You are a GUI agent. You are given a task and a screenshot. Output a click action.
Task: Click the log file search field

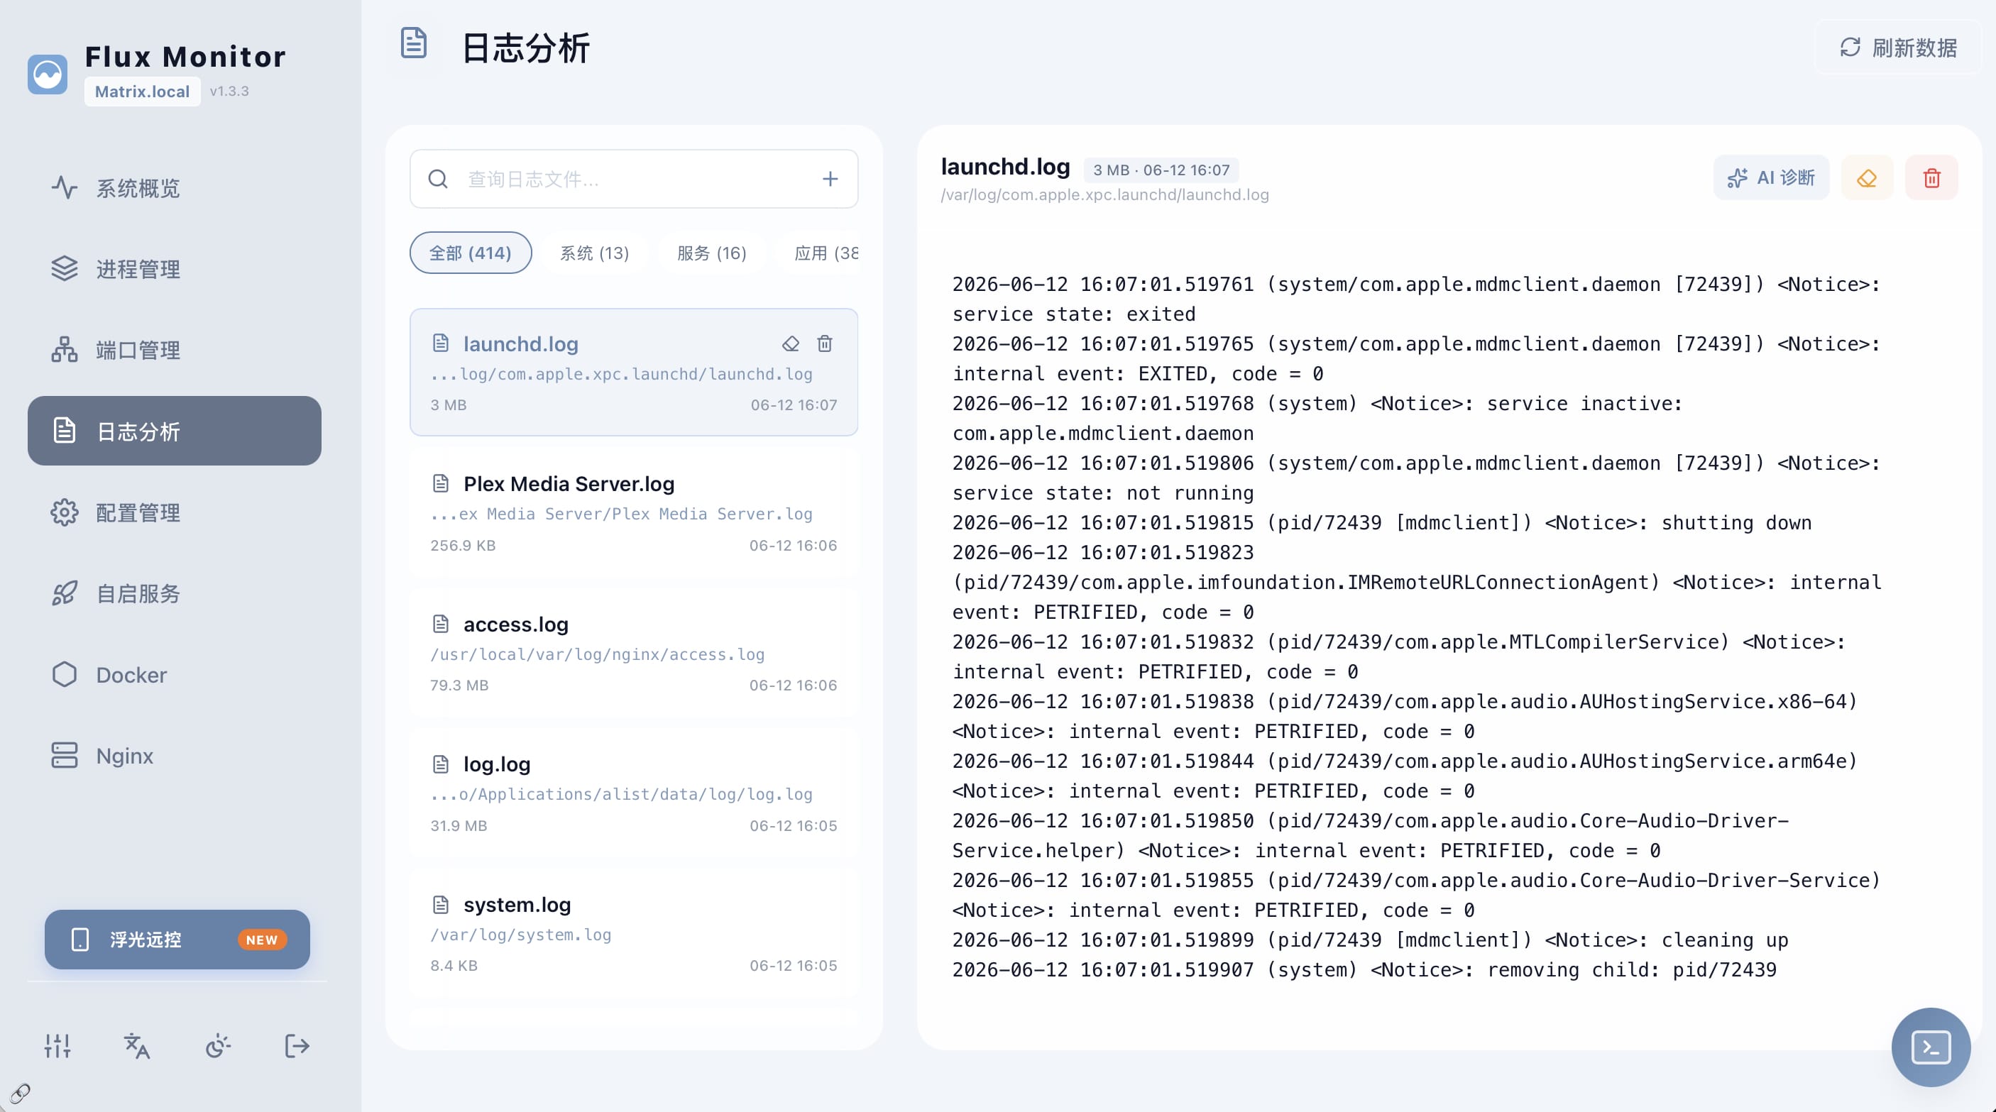pos(634,179)
